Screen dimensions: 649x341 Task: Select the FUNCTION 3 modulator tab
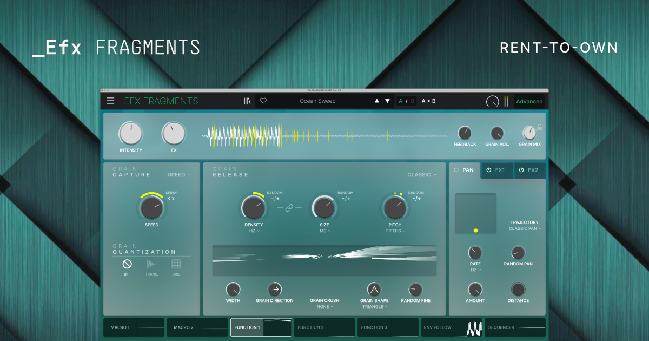pos(388,327)
